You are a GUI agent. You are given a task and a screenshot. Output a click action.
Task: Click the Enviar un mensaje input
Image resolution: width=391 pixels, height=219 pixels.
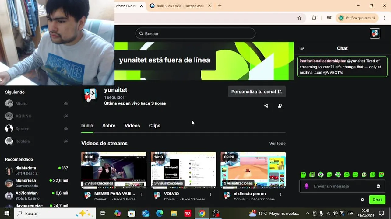tap(342, 186)
